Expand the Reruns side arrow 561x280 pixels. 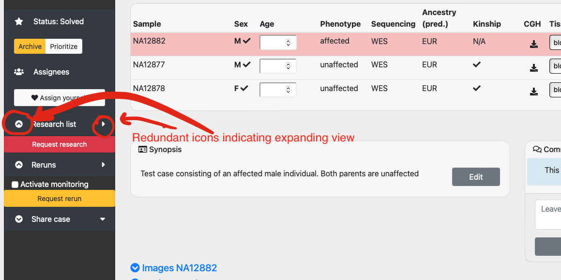[103, 165]
